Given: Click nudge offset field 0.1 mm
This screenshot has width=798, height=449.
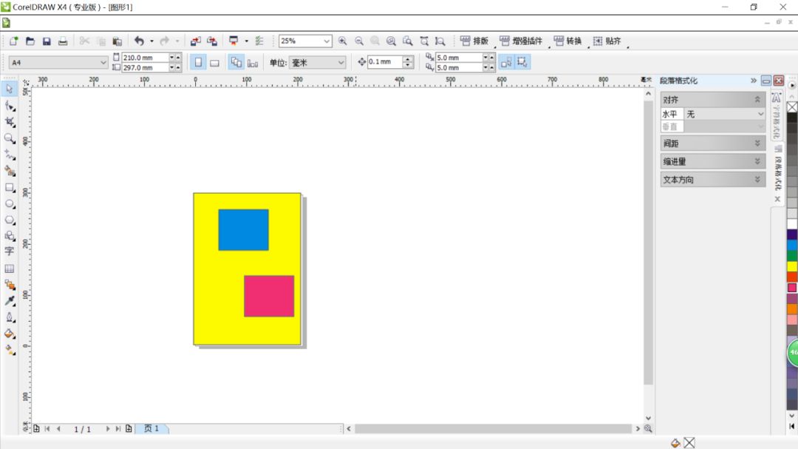Looking at the screenshot, I should [385, 61].
